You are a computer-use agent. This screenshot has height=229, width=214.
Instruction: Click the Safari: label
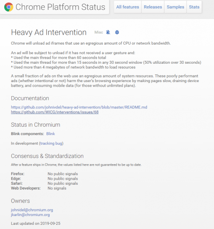coord(17,184)
